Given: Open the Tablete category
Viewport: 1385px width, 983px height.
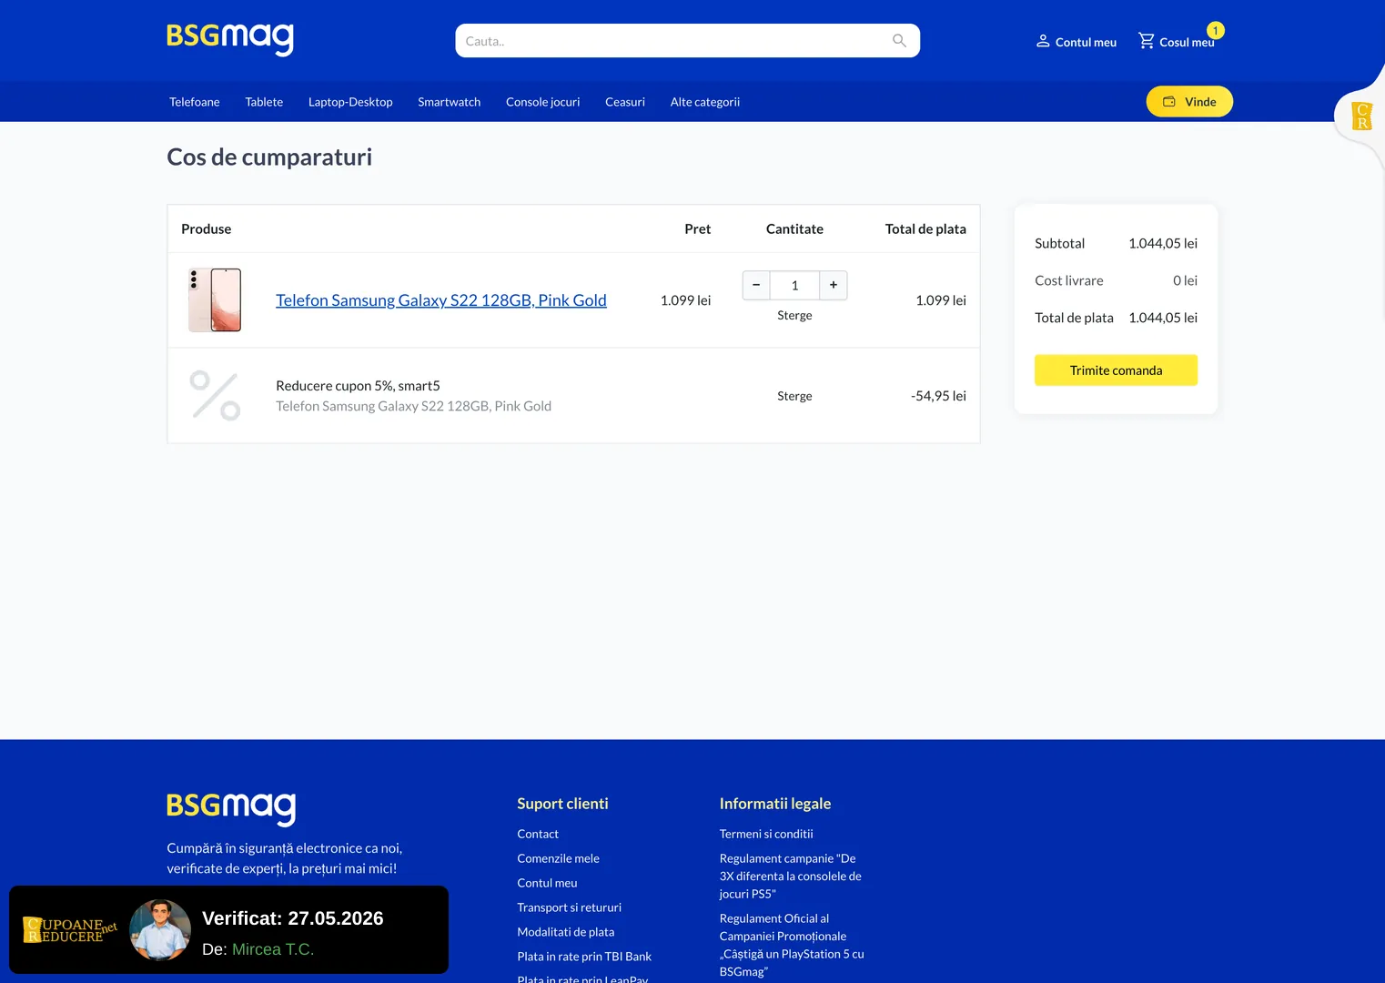Looking at the screenshot, I should click(264, 102).
